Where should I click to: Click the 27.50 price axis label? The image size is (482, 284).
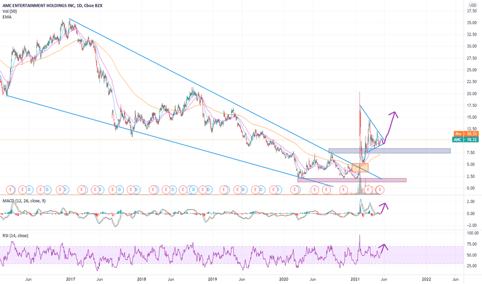point(472,58)
